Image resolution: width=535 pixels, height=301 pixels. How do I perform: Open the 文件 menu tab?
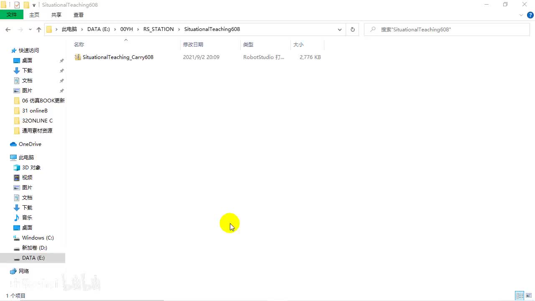tap(12, 15)
